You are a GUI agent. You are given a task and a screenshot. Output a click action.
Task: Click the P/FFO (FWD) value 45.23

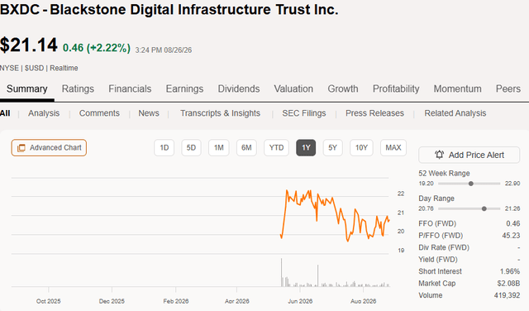(511, 236)
